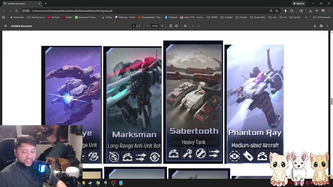Open the Chrome three-dot menu

(329, 11)
